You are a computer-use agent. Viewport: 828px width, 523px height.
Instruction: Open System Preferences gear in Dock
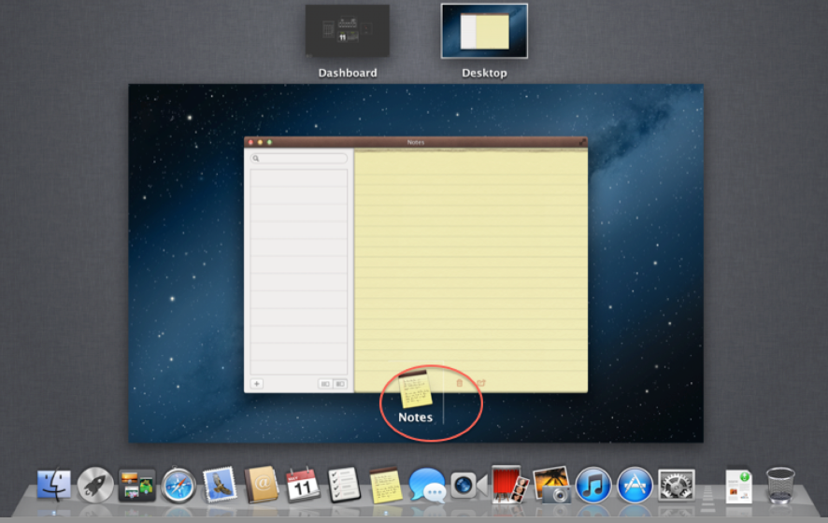click(x=676, y=486)
